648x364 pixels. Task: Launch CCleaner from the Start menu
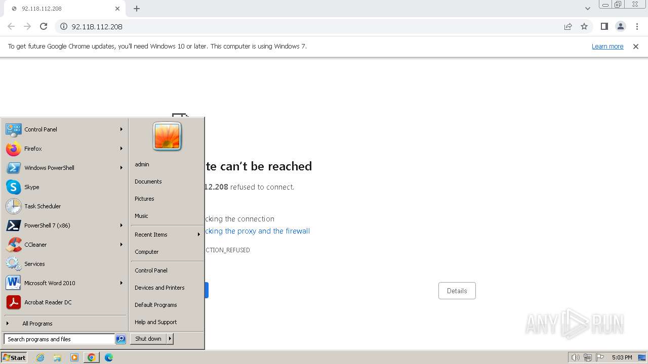point(65,245)
